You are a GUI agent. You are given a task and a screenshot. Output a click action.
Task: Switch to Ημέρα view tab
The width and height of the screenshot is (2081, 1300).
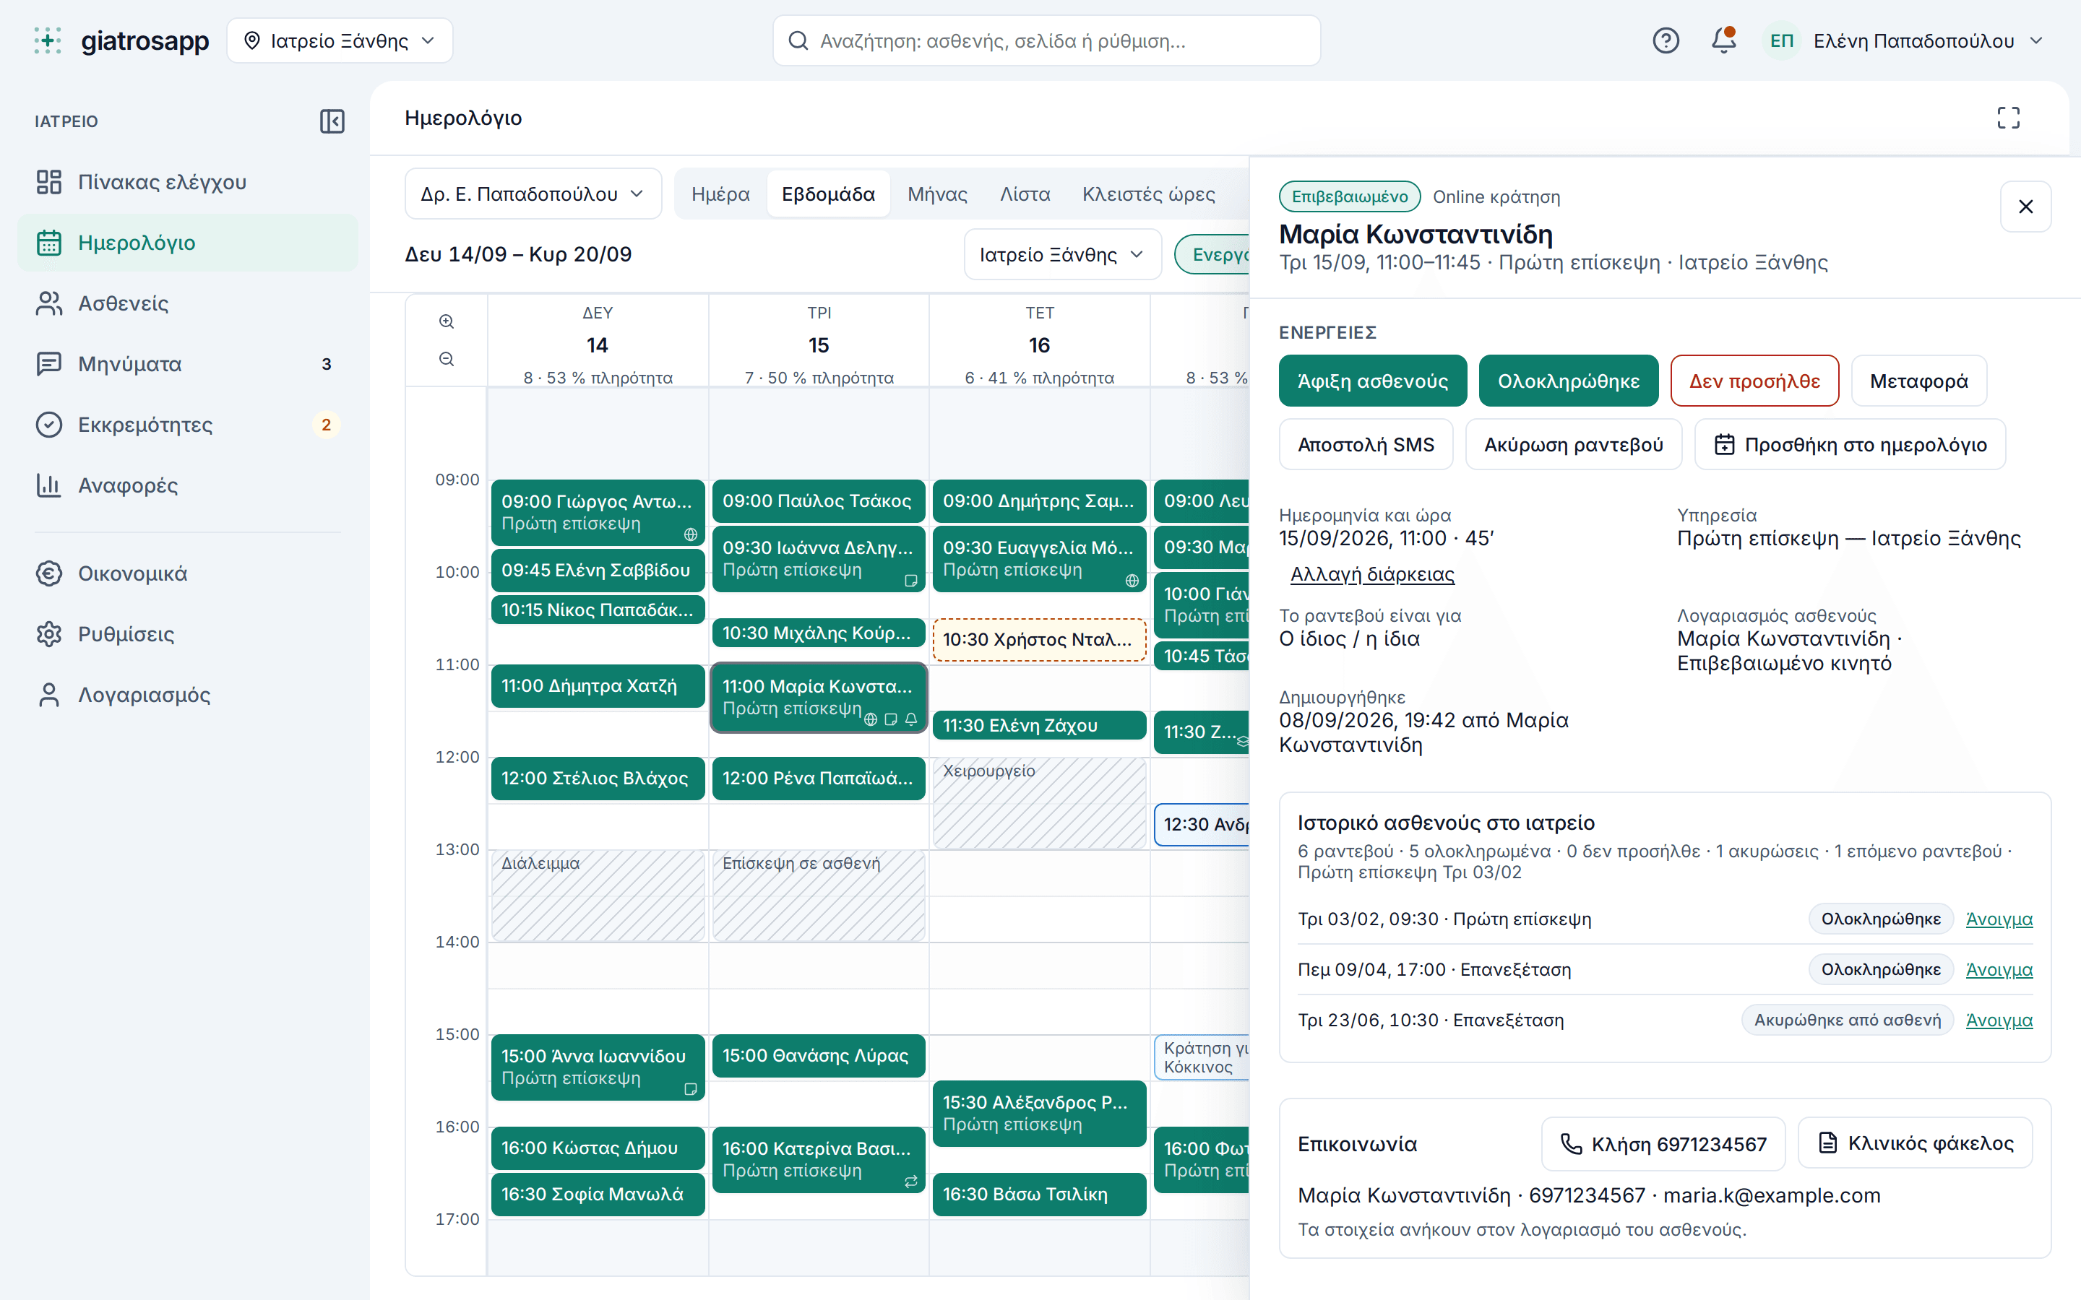[720, 194]
